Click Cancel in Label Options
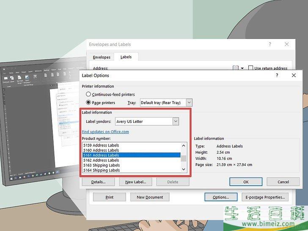This screenshot has height=231, width=308. [283, 182]
